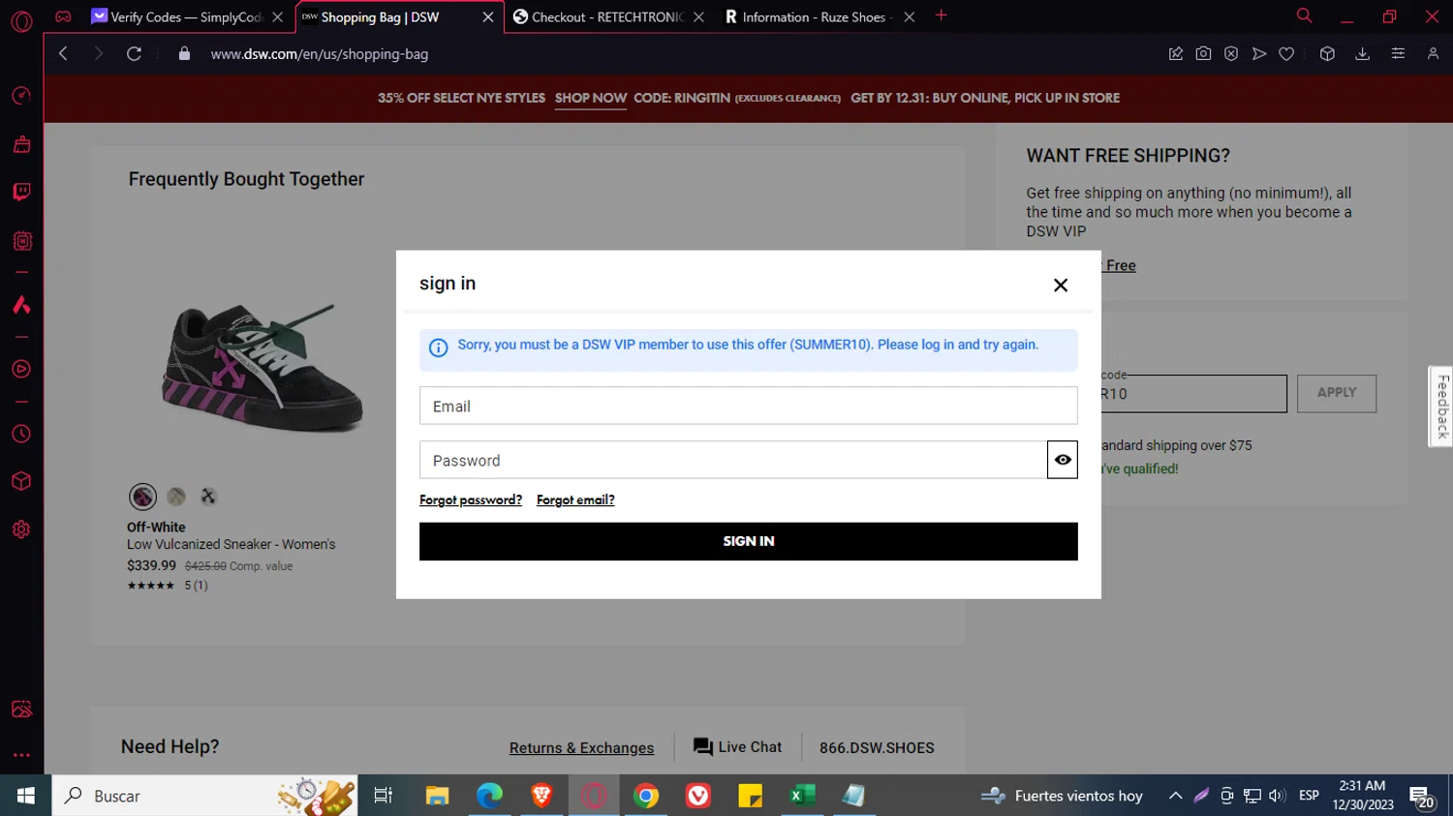Image resolution: width=1453 pixels, height=816 pixels.
Task: Open sidebar player play-circle icon
Action: click(x=21, y=369)
